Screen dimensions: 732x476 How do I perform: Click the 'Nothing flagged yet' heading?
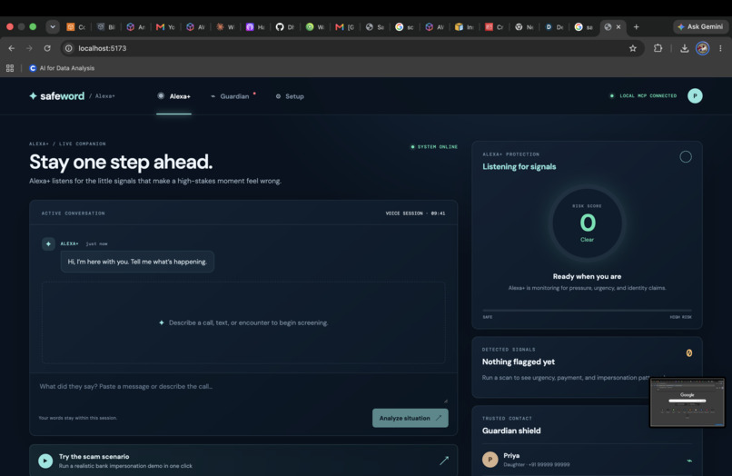519,362
